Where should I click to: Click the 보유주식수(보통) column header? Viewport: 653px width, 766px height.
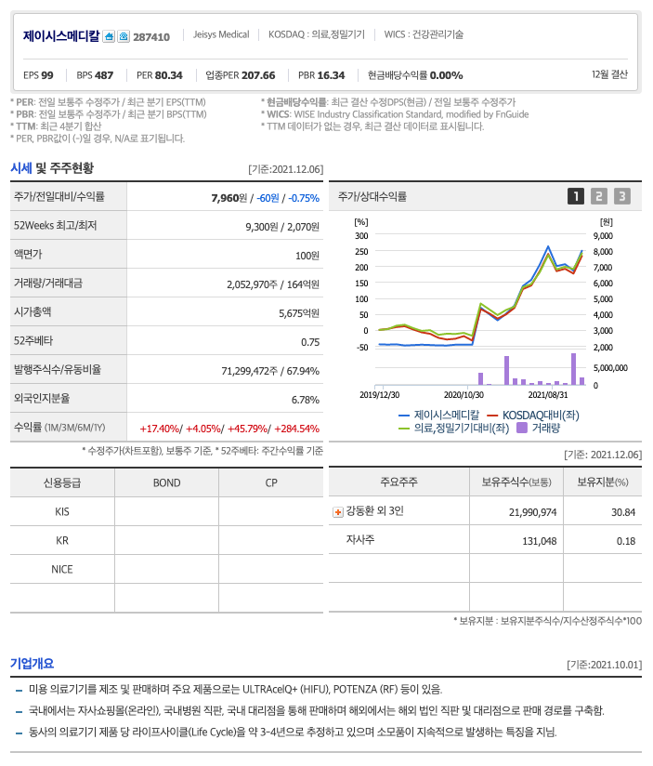pos(516,482)
